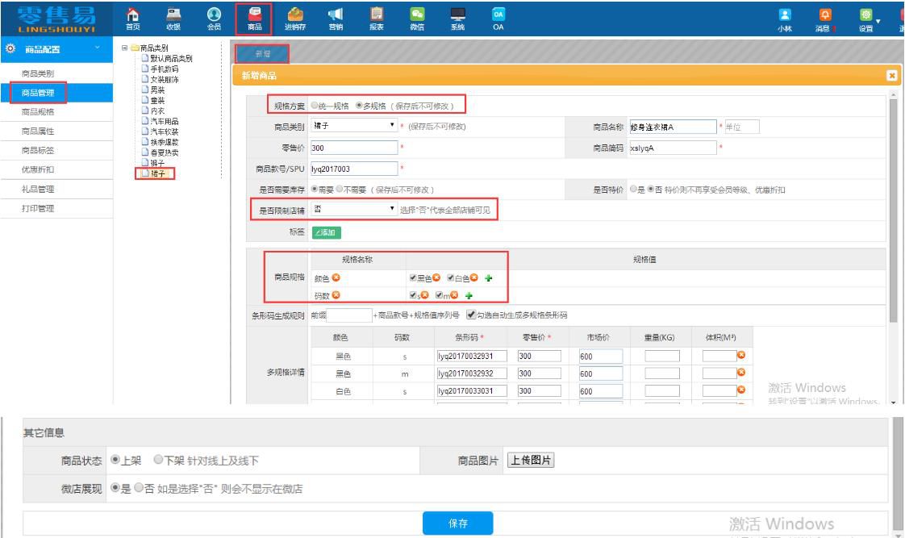Click inside the 零售价 price input field

(x=355, y=146)
